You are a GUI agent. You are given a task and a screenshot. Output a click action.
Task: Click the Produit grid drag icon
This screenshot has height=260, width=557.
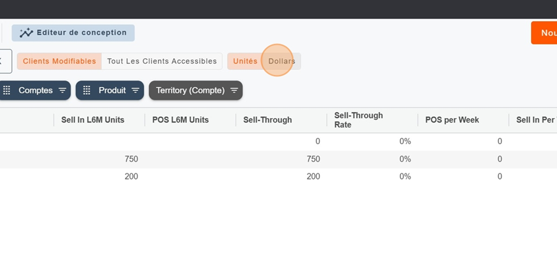point(87,90)
